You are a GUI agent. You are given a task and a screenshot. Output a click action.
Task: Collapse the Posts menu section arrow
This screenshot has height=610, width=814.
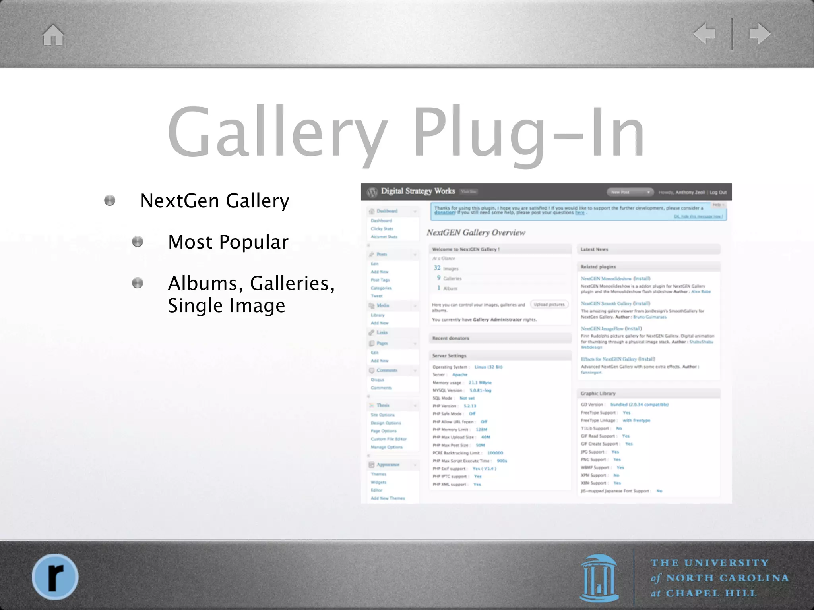click(415, 255)
